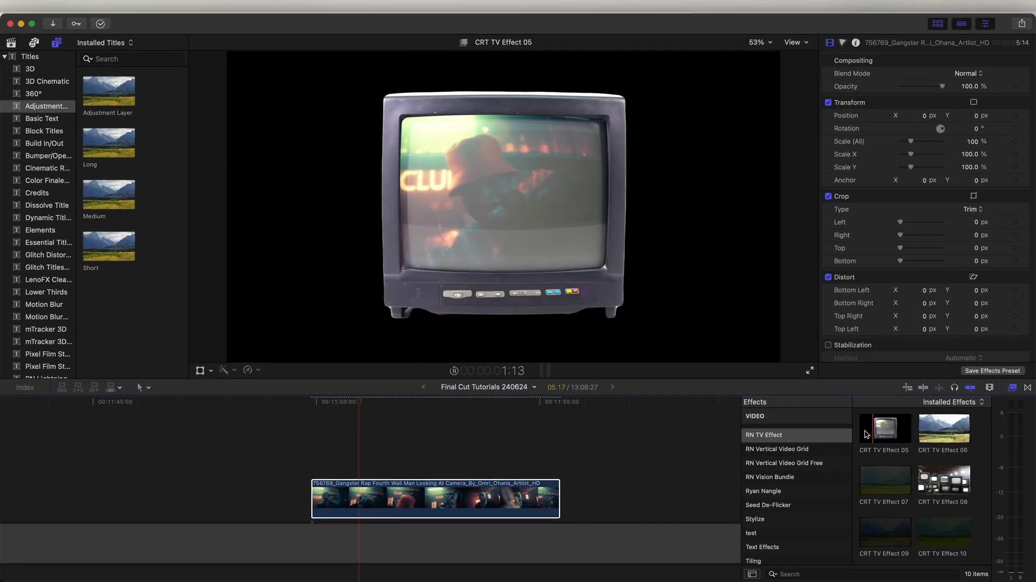This screenshot has width=1036, height=582.
Task: Click the Compositing panel icon
Action: tap(830, 42)
